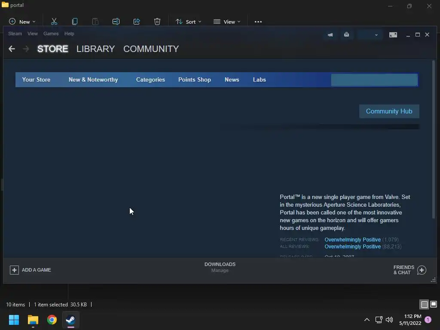Open the Sort dropdown in File Explorer
The height and width of the screenshot is (330, 440).
point(189,21)
